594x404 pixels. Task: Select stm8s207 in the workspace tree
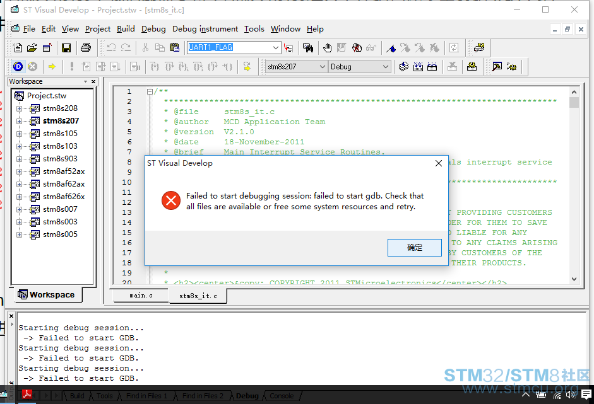coord(61,121)
